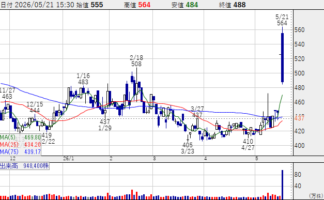Select MA(75) legend value 439.17
Image resolution: width=324 pixels, height=200 pixels.
pos(33,151)
